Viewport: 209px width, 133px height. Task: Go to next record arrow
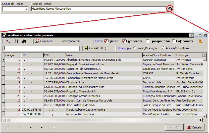tap(30, 127)
